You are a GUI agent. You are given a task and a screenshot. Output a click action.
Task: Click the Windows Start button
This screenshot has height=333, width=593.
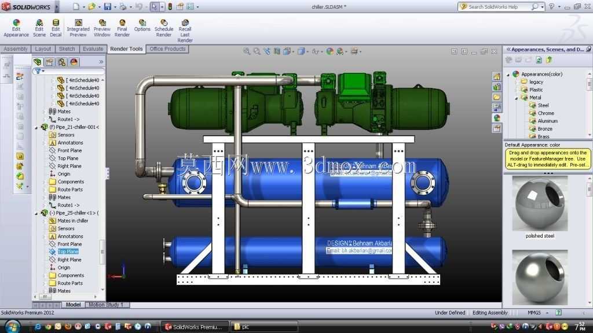pos(13,326)
